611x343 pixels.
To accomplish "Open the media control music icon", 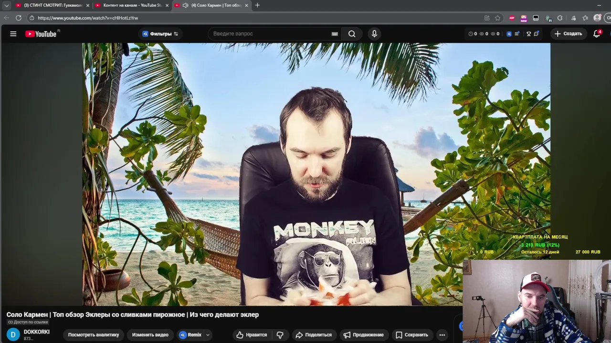I will click(x=573, y=18).
